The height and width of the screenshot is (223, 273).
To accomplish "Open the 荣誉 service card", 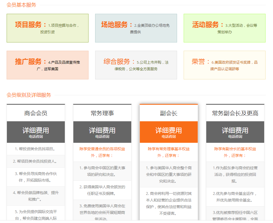I will 224,65.
